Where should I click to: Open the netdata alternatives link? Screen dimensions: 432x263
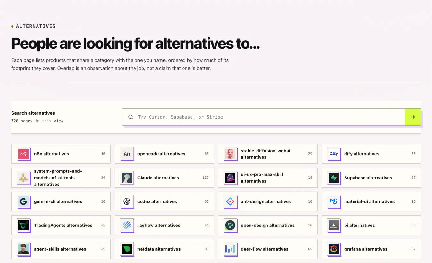tap(164, 249)
